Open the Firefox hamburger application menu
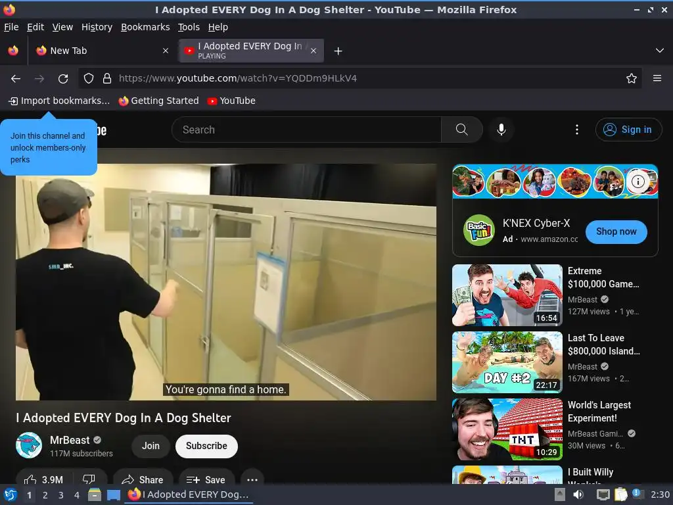The image size is (673, 505). pos(657,78)
